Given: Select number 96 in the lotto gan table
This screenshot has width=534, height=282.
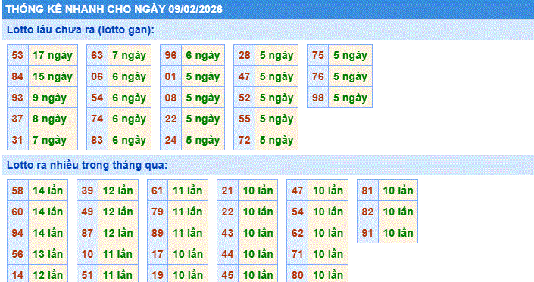Looking at the screenshot, I should tap(171, 55).
